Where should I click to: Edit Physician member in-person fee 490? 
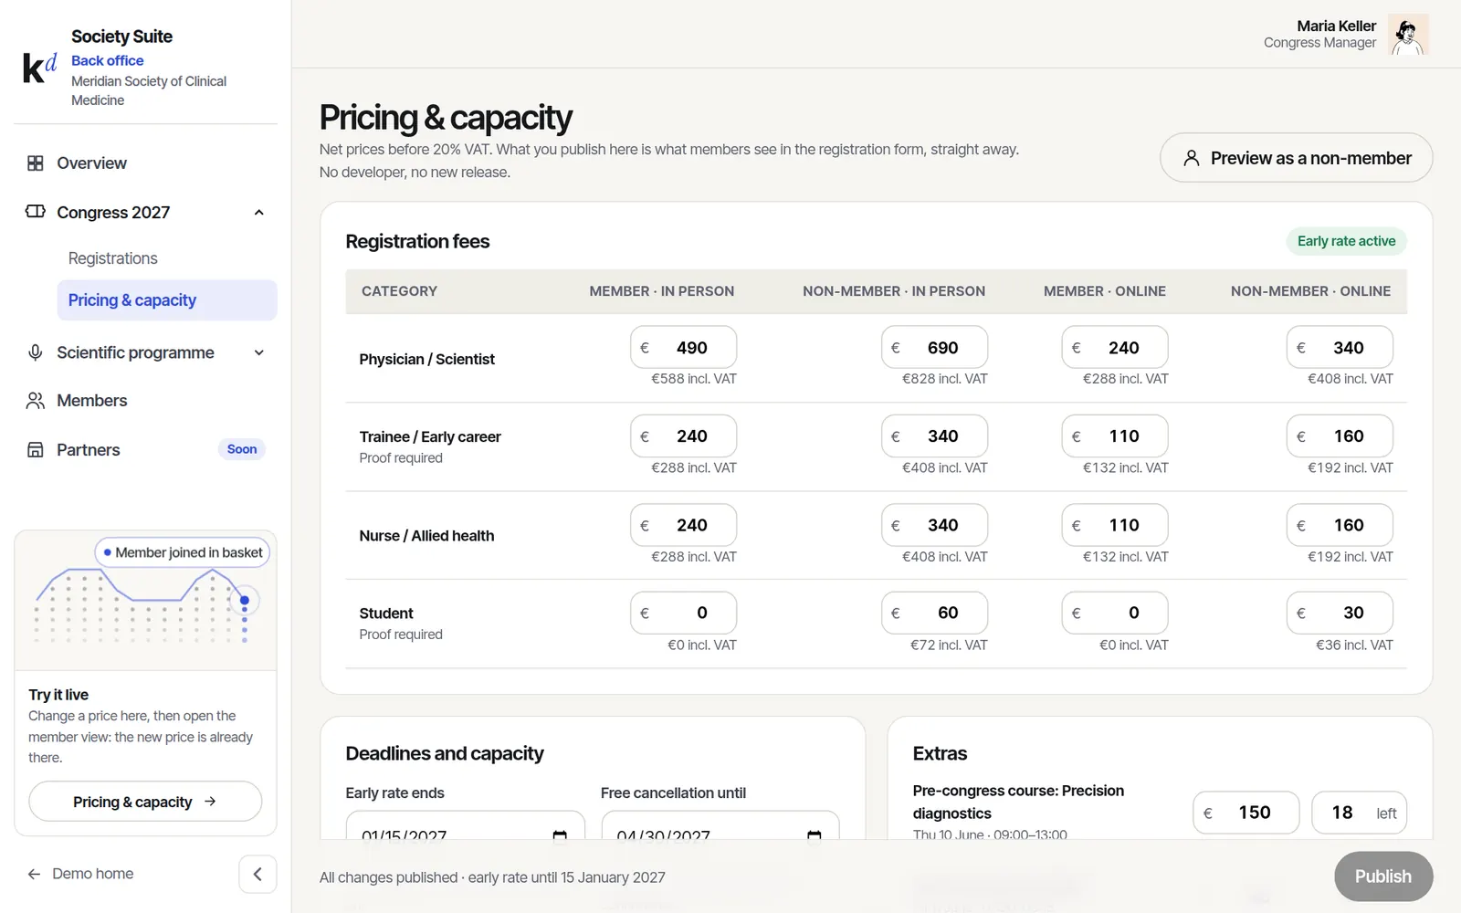[x=683, y=348]
